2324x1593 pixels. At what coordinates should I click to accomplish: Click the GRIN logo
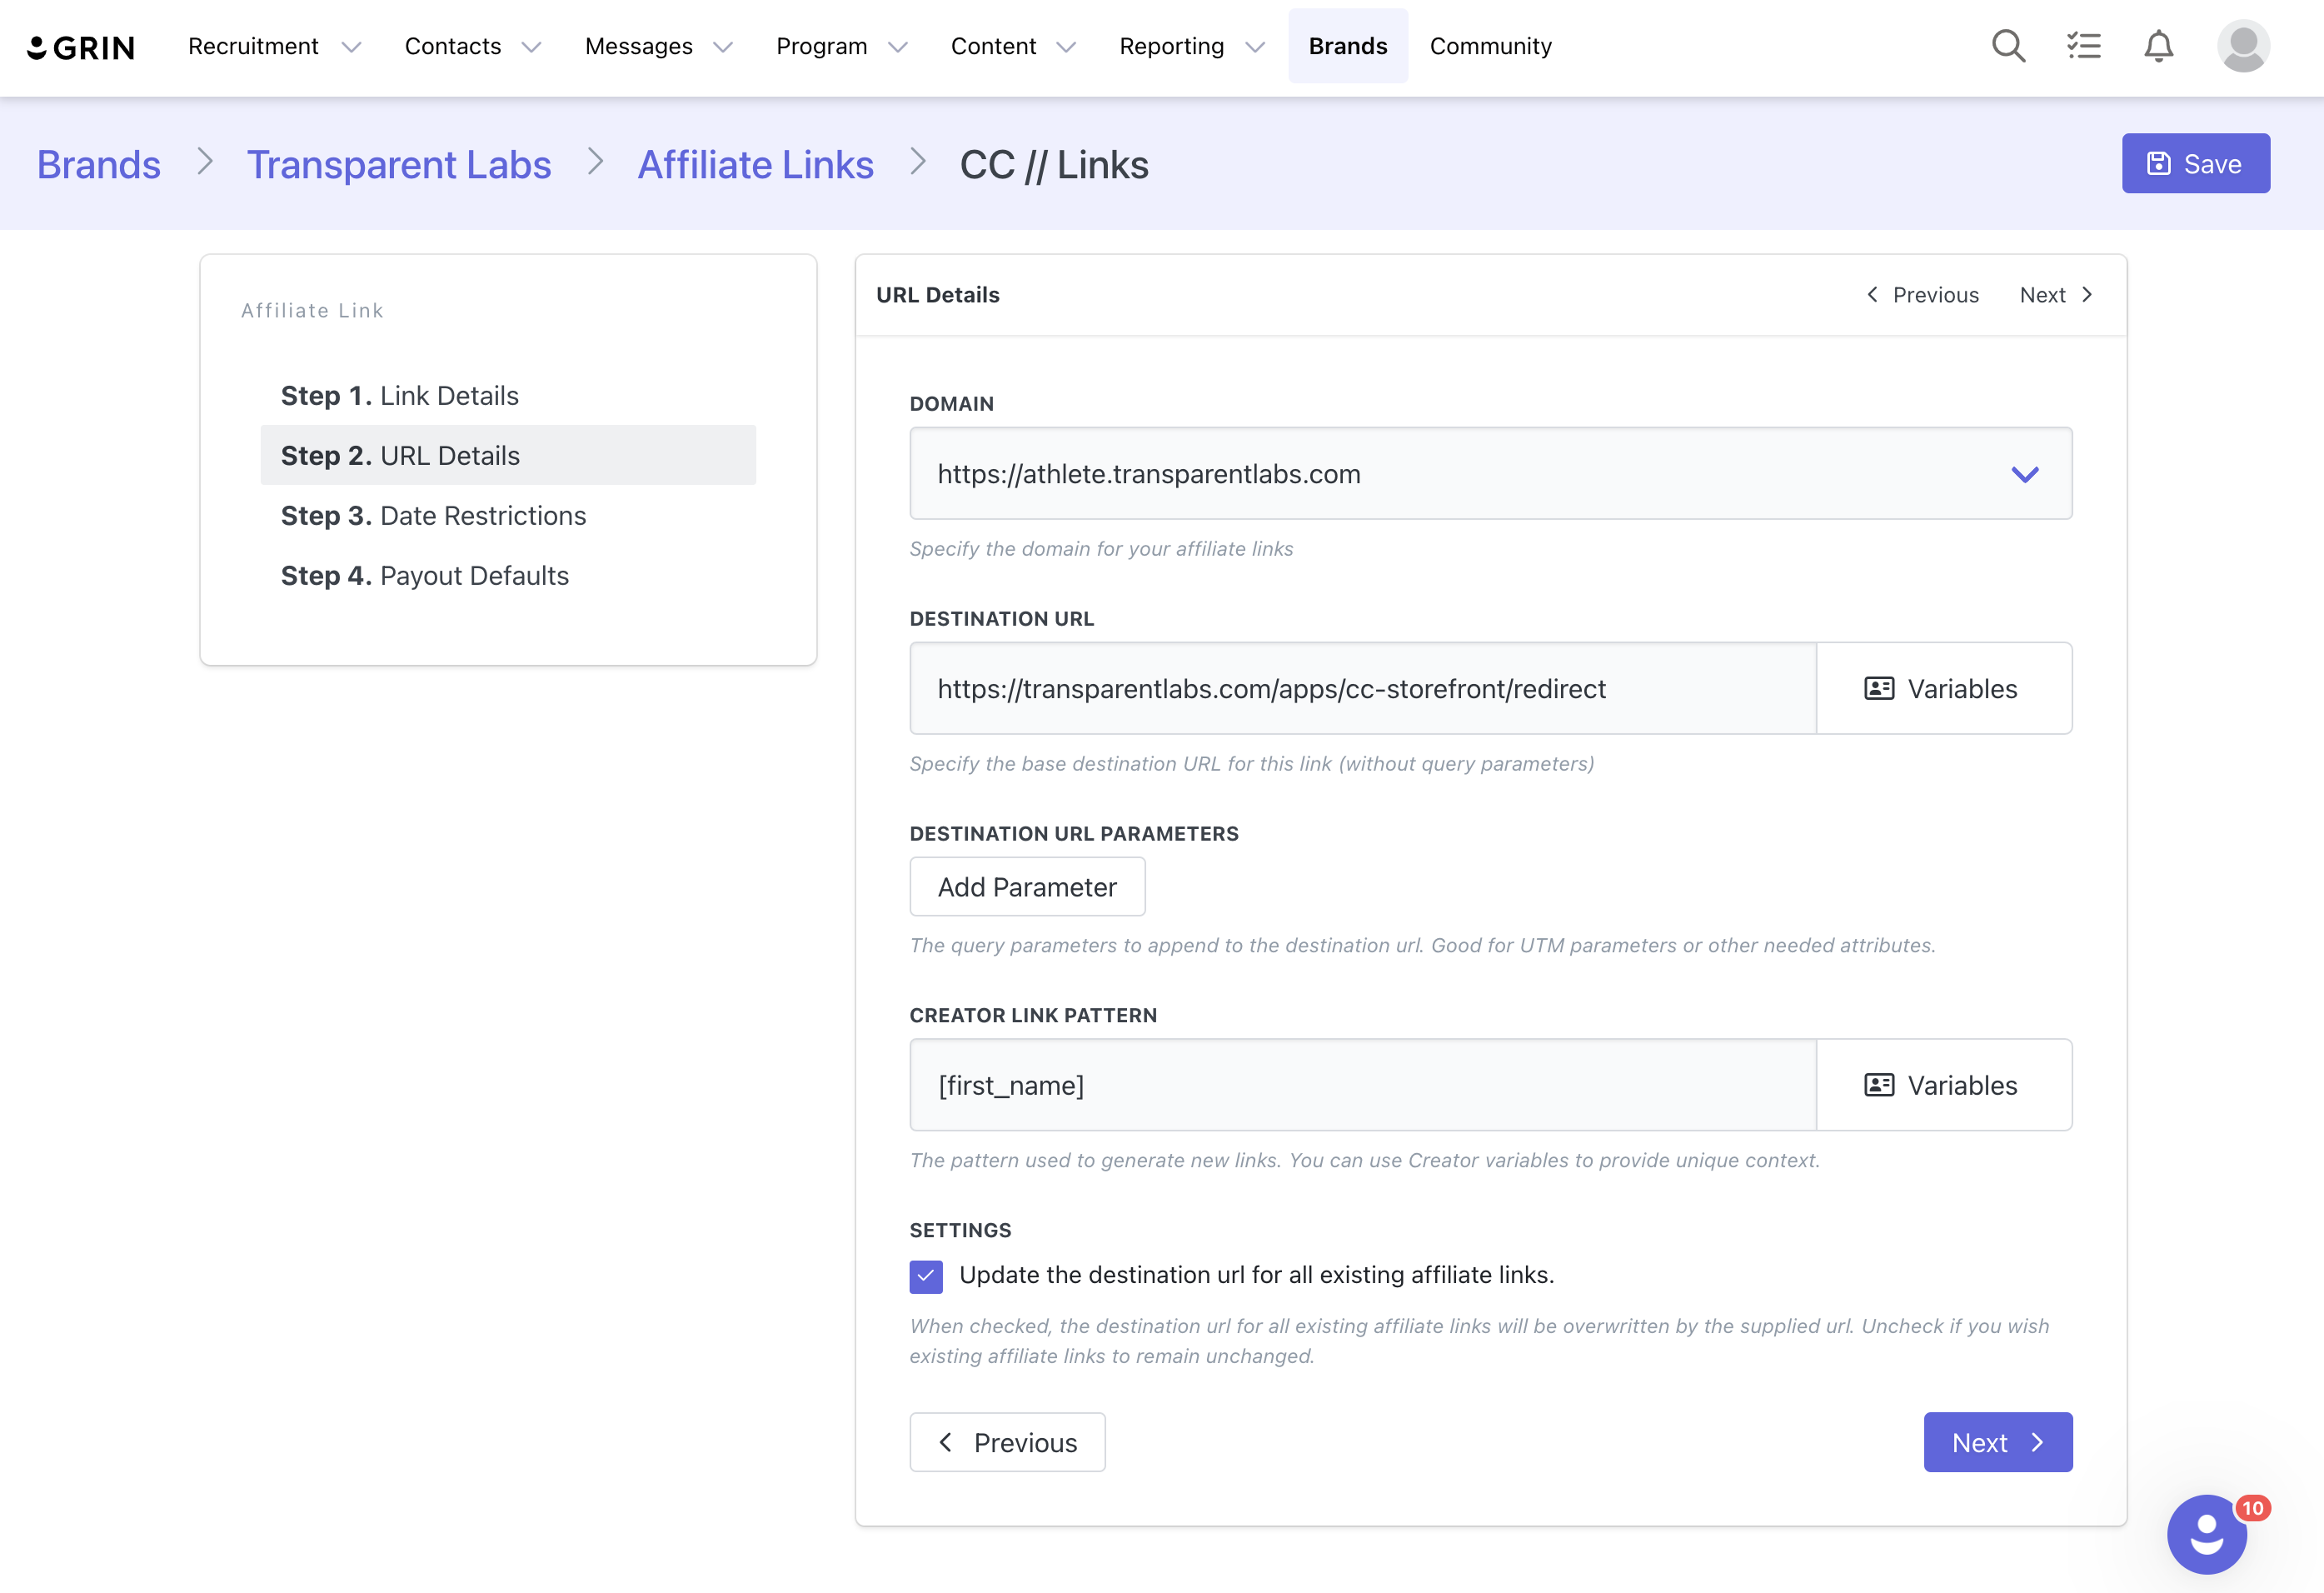[81, 47]
